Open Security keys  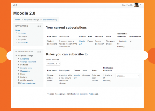pyautogui.click(x=26, y=68)
